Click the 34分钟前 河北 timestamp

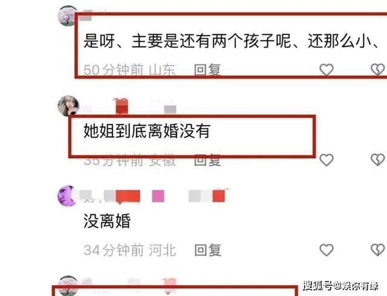pos(129,250)
